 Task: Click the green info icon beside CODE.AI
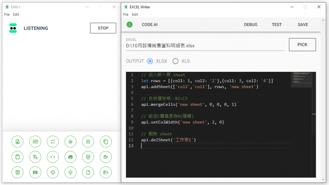pyautogui.click(x=129, y=24)
